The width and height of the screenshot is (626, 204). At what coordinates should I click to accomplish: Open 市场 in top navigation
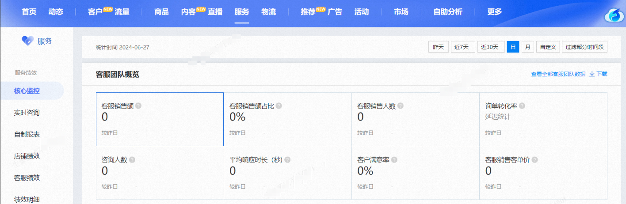tap(401, 12)
